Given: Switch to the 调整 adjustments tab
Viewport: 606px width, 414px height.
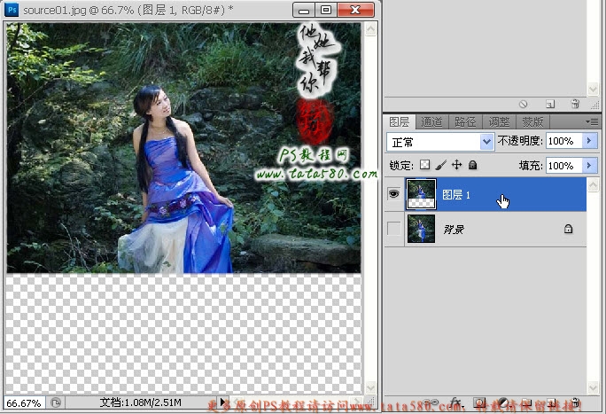Looking at the screenshot, I should [x=499, y=122].
